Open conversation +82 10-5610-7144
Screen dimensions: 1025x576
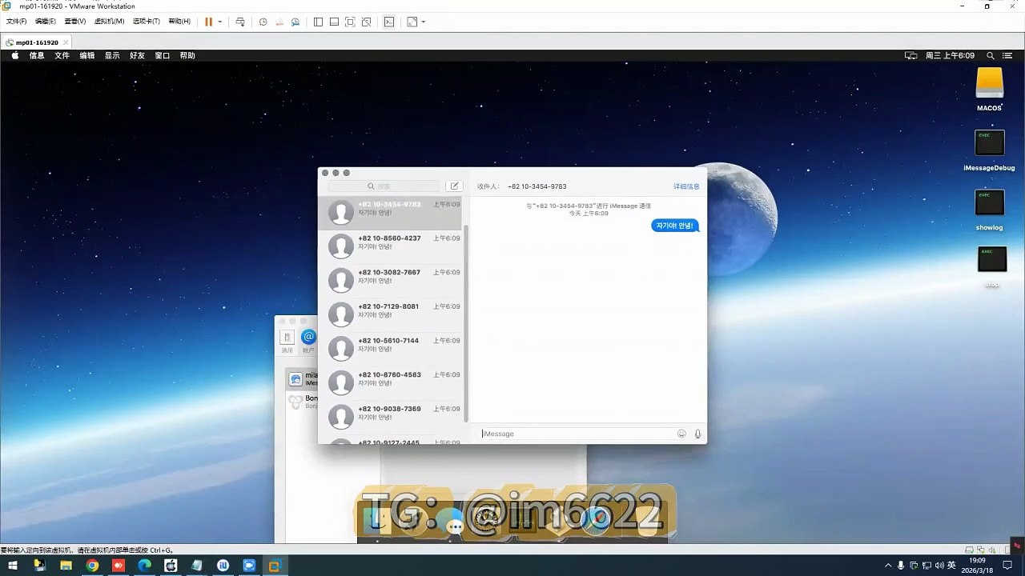(392, 349)
